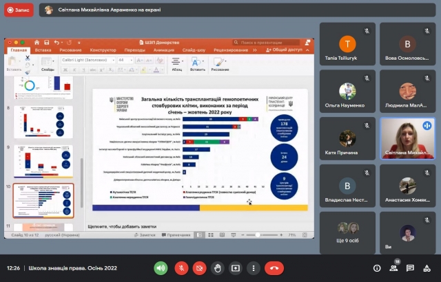The height and width of the screenshot is (282, 441).
Task: Click the user feedback icon beside search
Action: 308,43
